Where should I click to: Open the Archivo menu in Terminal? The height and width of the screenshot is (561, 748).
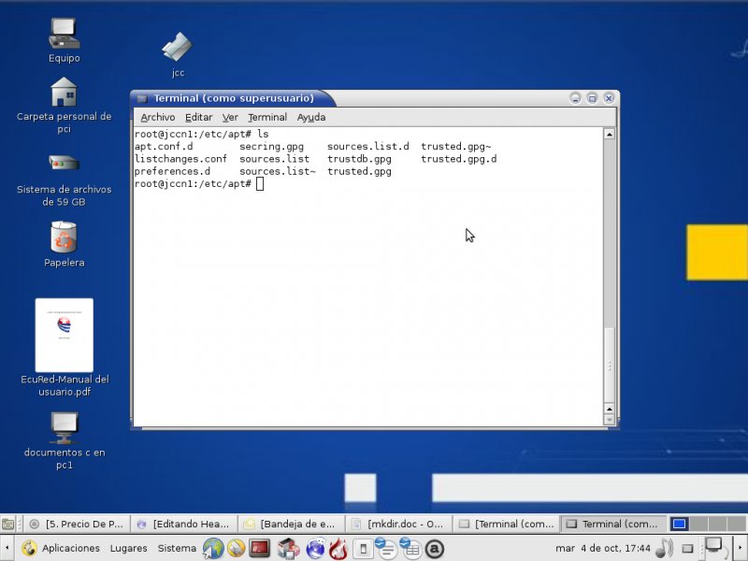tap(158, 117)
